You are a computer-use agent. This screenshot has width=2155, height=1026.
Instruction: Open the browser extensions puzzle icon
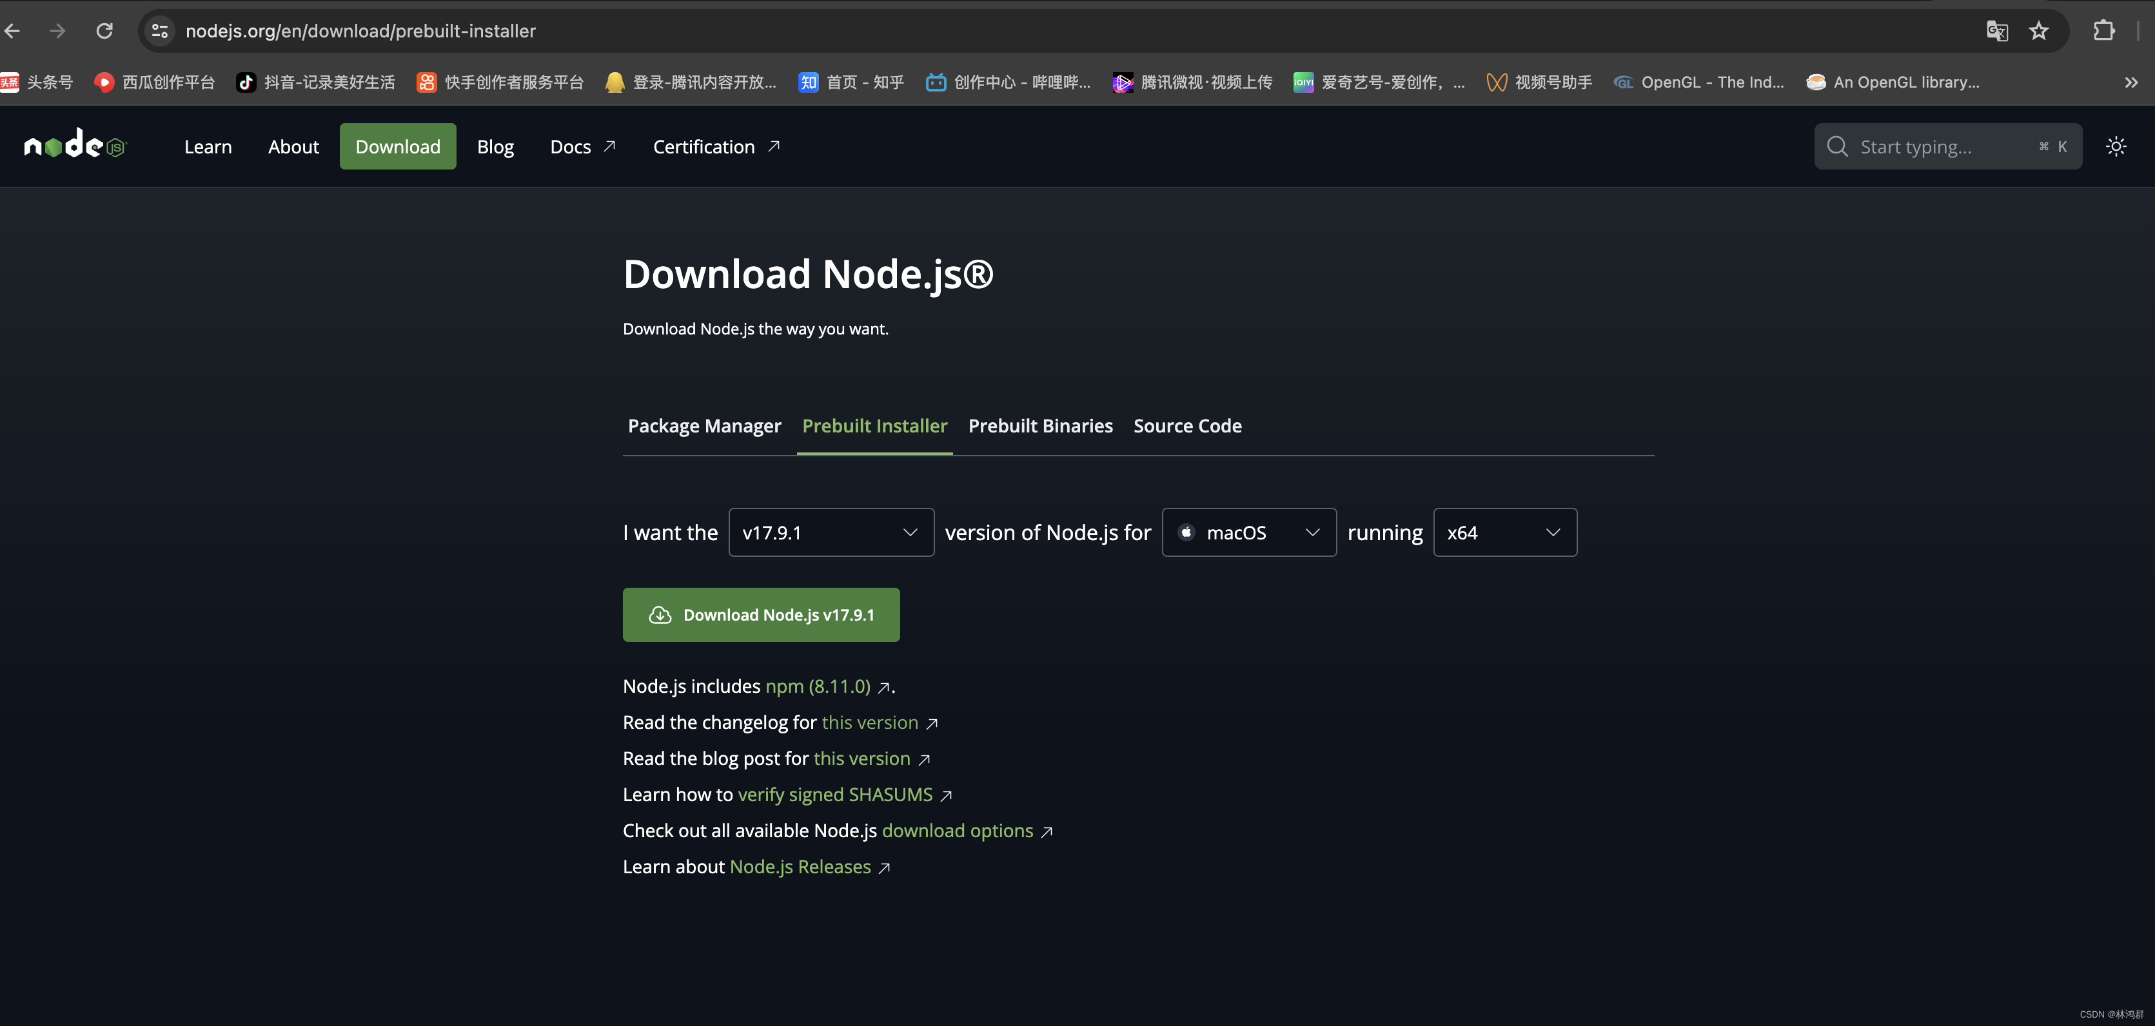tap(2104, 31)
